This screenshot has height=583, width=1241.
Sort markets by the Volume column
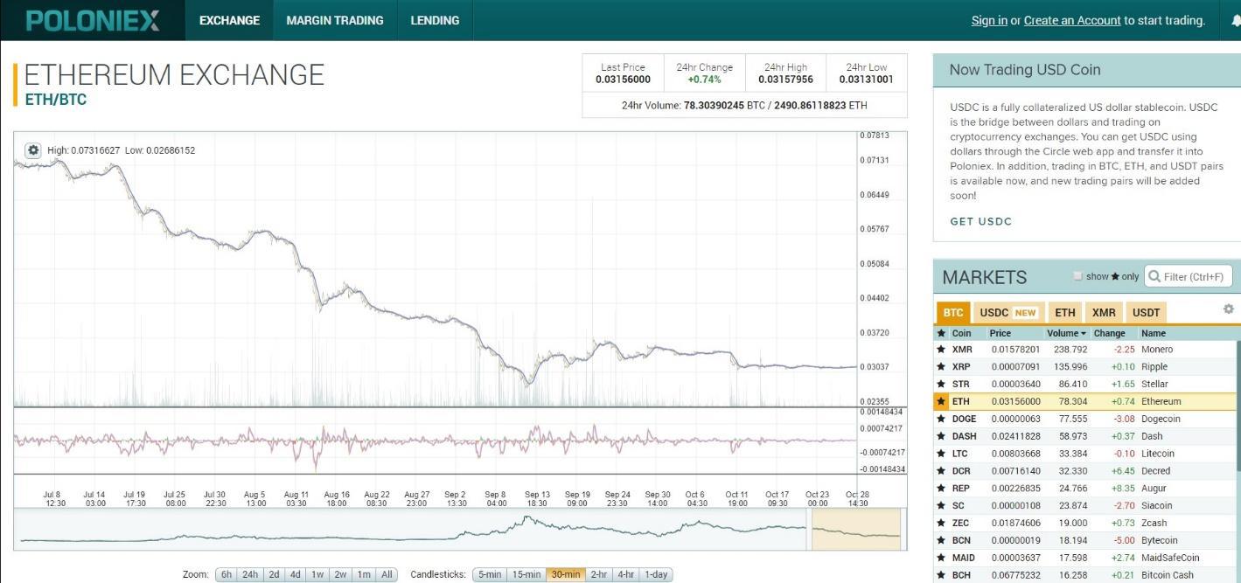[x=1067, y=333]
